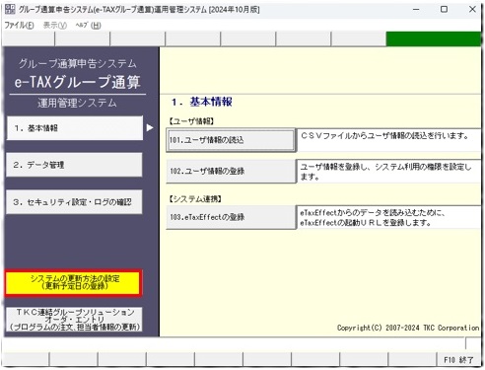Image resolution: width=485 pixels, height=370 pixels.
Task: Click the 1. 基本情報 heading text
Action: 202,102
